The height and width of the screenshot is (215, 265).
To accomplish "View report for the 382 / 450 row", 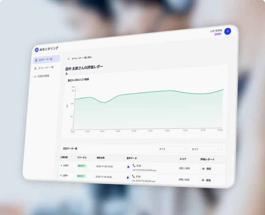I will click(x=207, y=169).
